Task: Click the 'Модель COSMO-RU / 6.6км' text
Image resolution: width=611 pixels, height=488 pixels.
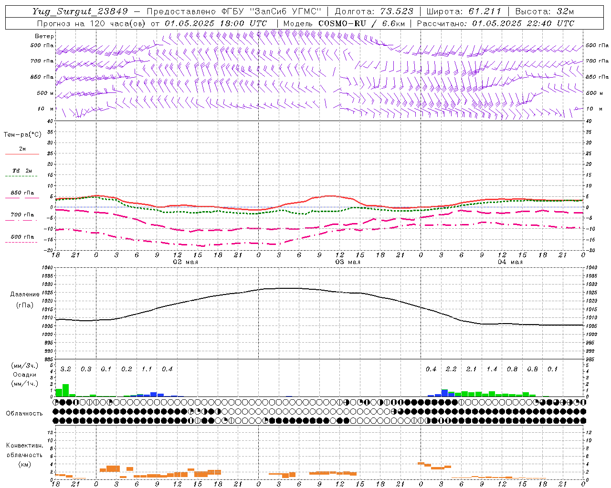Action: pyautogui.click(x=344, y=23)
